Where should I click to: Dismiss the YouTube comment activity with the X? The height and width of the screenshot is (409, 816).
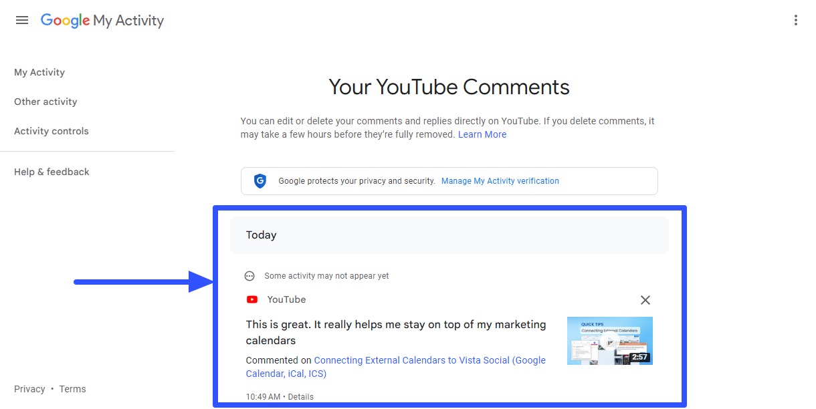coord(645,300)
